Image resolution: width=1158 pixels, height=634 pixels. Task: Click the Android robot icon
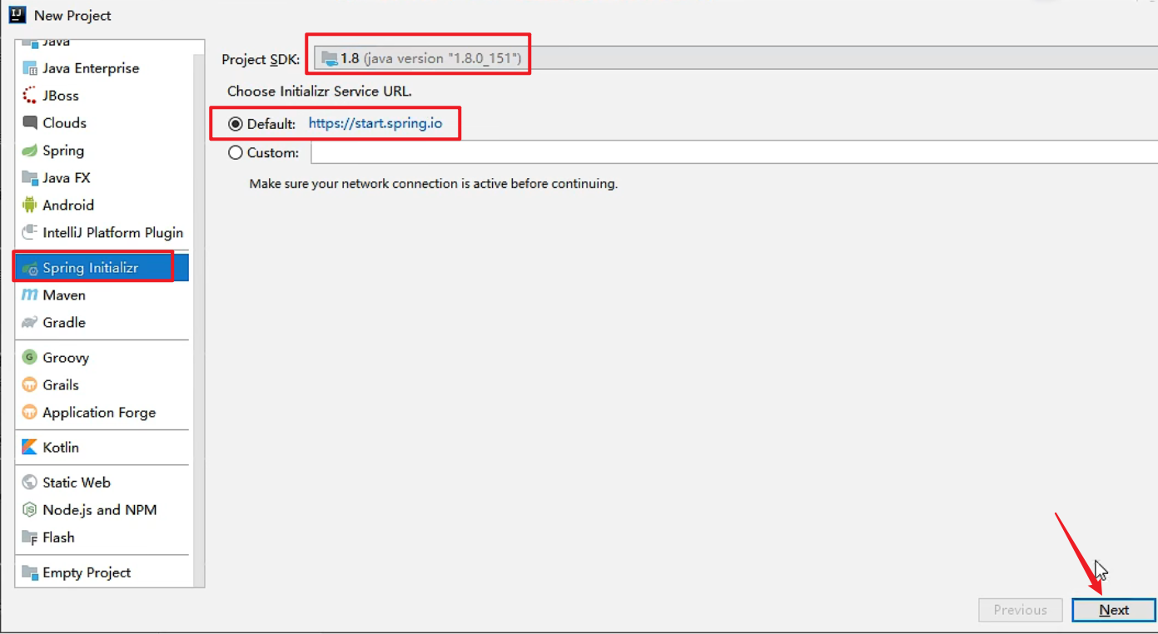point(30,206)
